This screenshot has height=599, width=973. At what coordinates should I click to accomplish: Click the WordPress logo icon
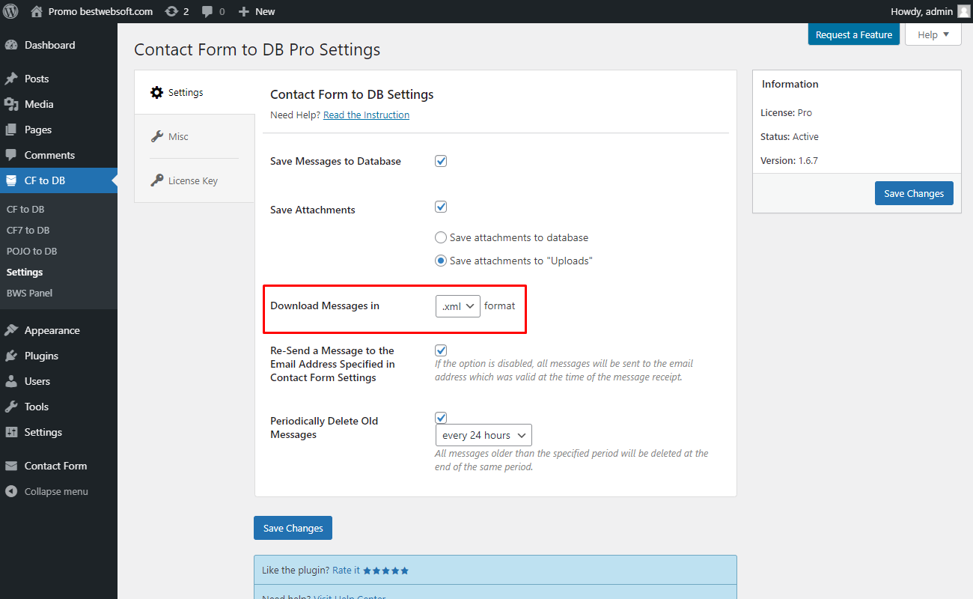(10, 11)
